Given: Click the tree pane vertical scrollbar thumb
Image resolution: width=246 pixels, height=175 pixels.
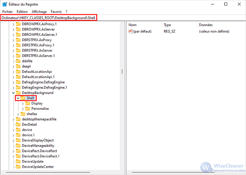Looking at the screenshot, I should 122,72.
